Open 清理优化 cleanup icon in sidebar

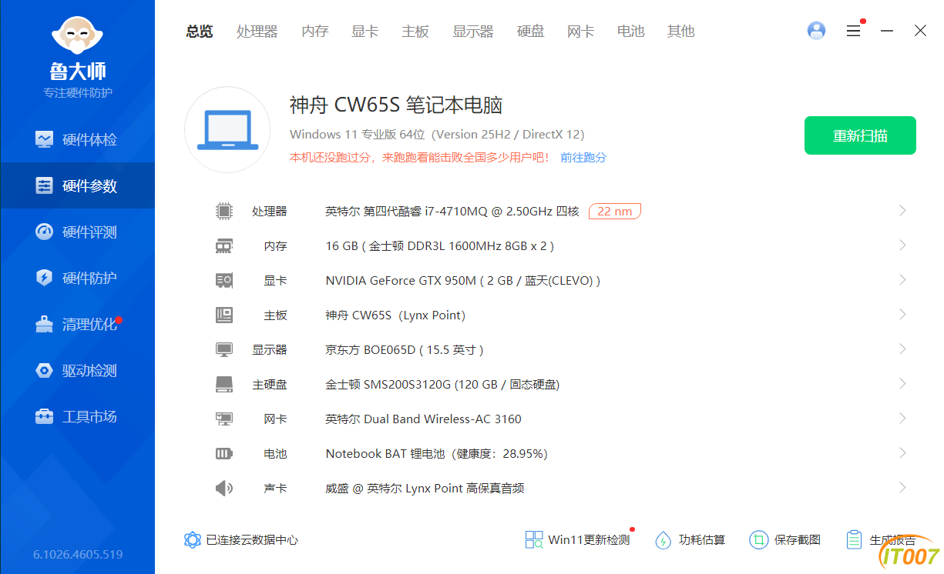44,324
